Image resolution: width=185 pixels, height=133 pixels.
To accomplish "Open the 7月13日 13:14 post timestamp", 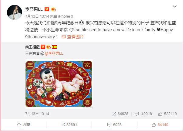I will (37, 16).
